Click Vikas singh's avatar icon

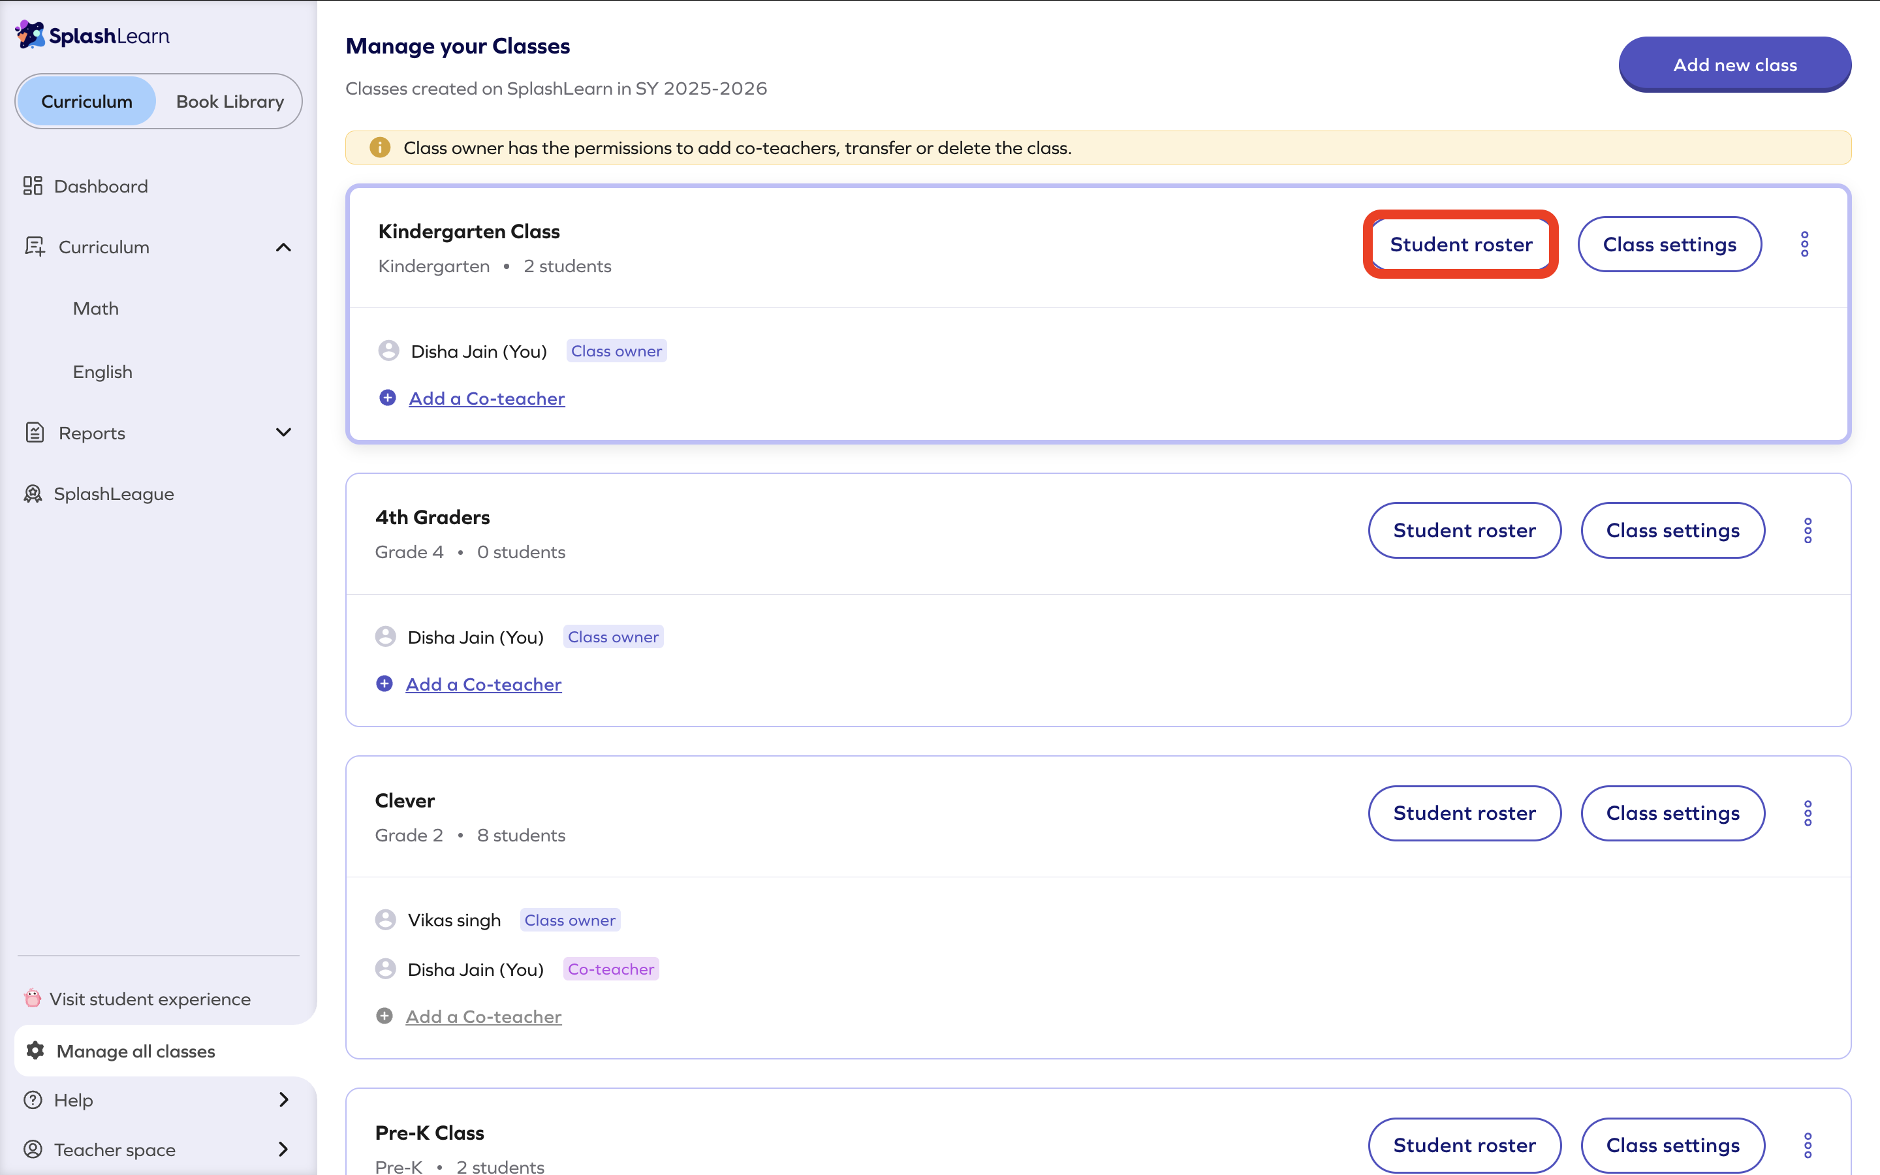[x=385, y=919]
